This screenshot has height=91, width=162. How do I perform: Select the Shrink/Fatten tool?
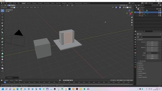coord(2,65)
